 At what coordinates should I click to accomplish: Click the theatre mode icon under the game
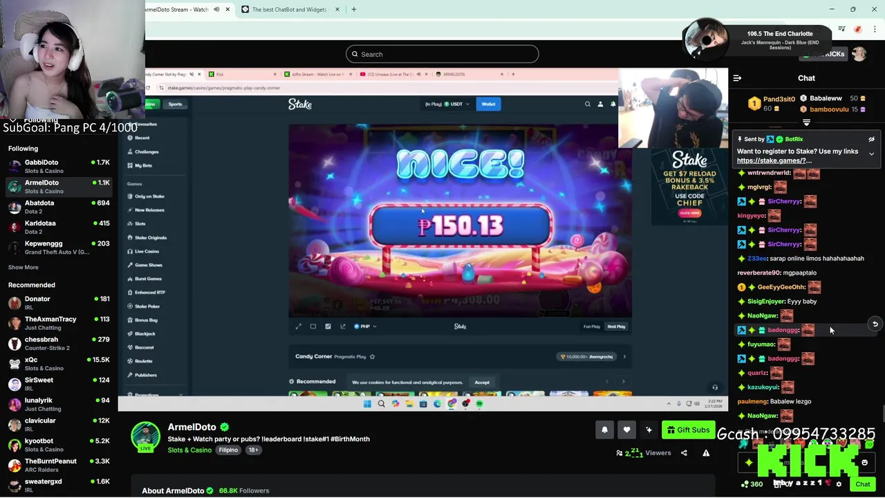(x=313, y=326)
